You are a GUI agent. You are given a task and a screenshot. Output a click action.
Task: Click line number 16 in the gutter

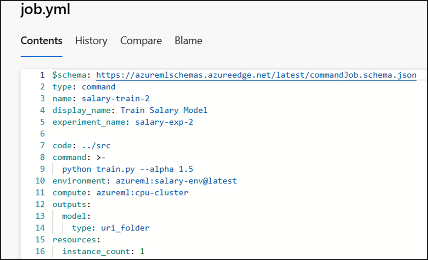pos(40,251)
